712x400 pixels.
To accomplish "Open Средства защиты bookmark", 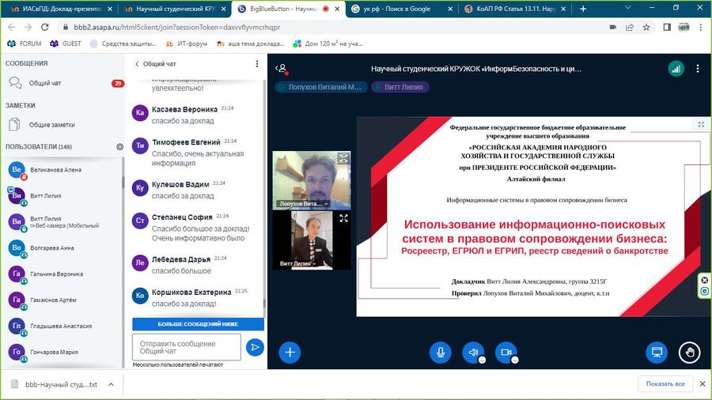I will coord(123,43).
